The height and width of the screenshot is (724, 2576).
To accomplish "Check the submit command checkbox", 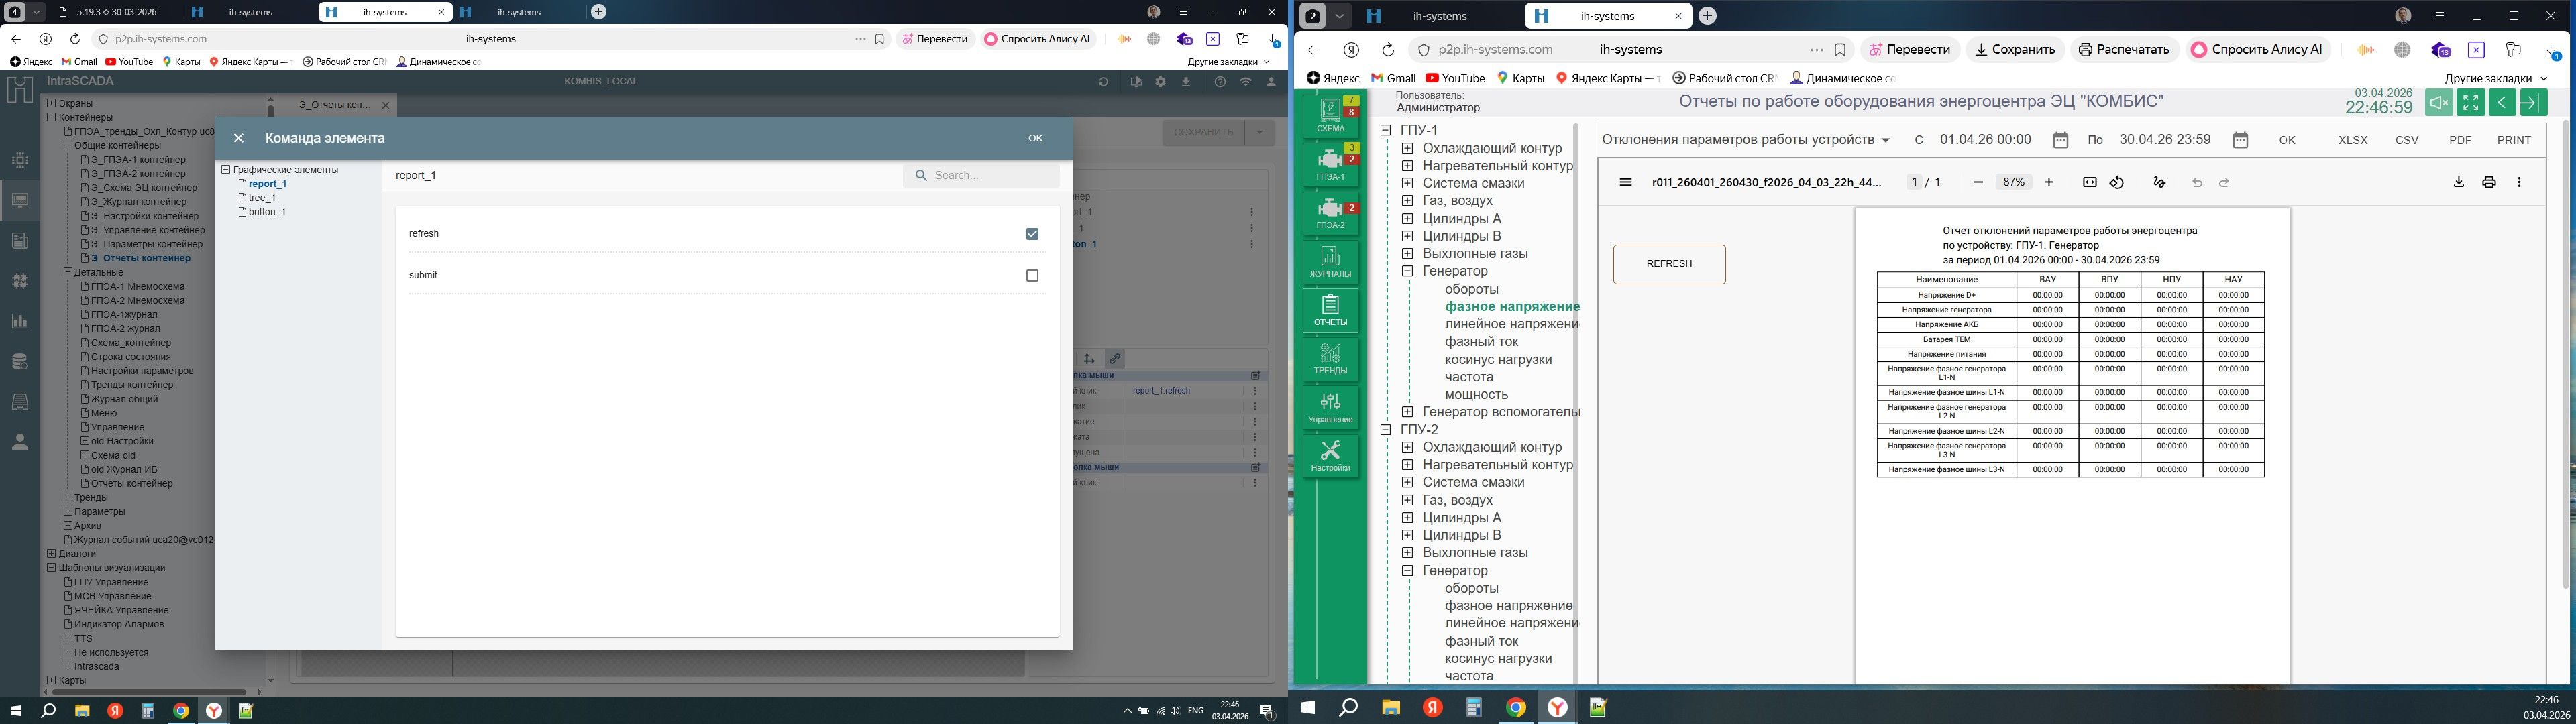I will (1032, 275).
